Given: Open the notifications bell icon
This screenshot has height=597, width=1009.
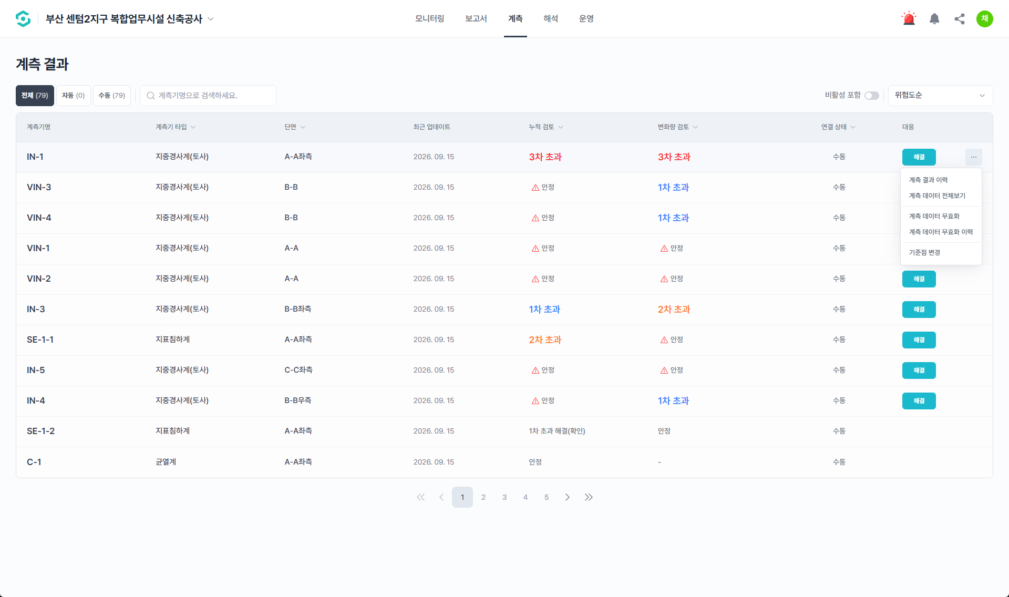Looking at the screenshot, I should point(934,19).
